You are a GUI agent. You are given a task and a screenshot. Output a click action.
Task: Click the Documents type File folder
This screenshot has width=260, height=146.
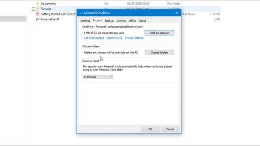click(x=174, y=4)
